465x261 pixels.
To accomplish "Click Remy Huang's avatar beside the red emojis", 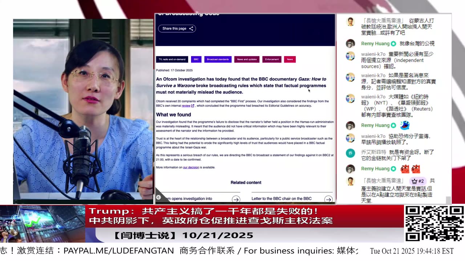I will tap(351, 169).
